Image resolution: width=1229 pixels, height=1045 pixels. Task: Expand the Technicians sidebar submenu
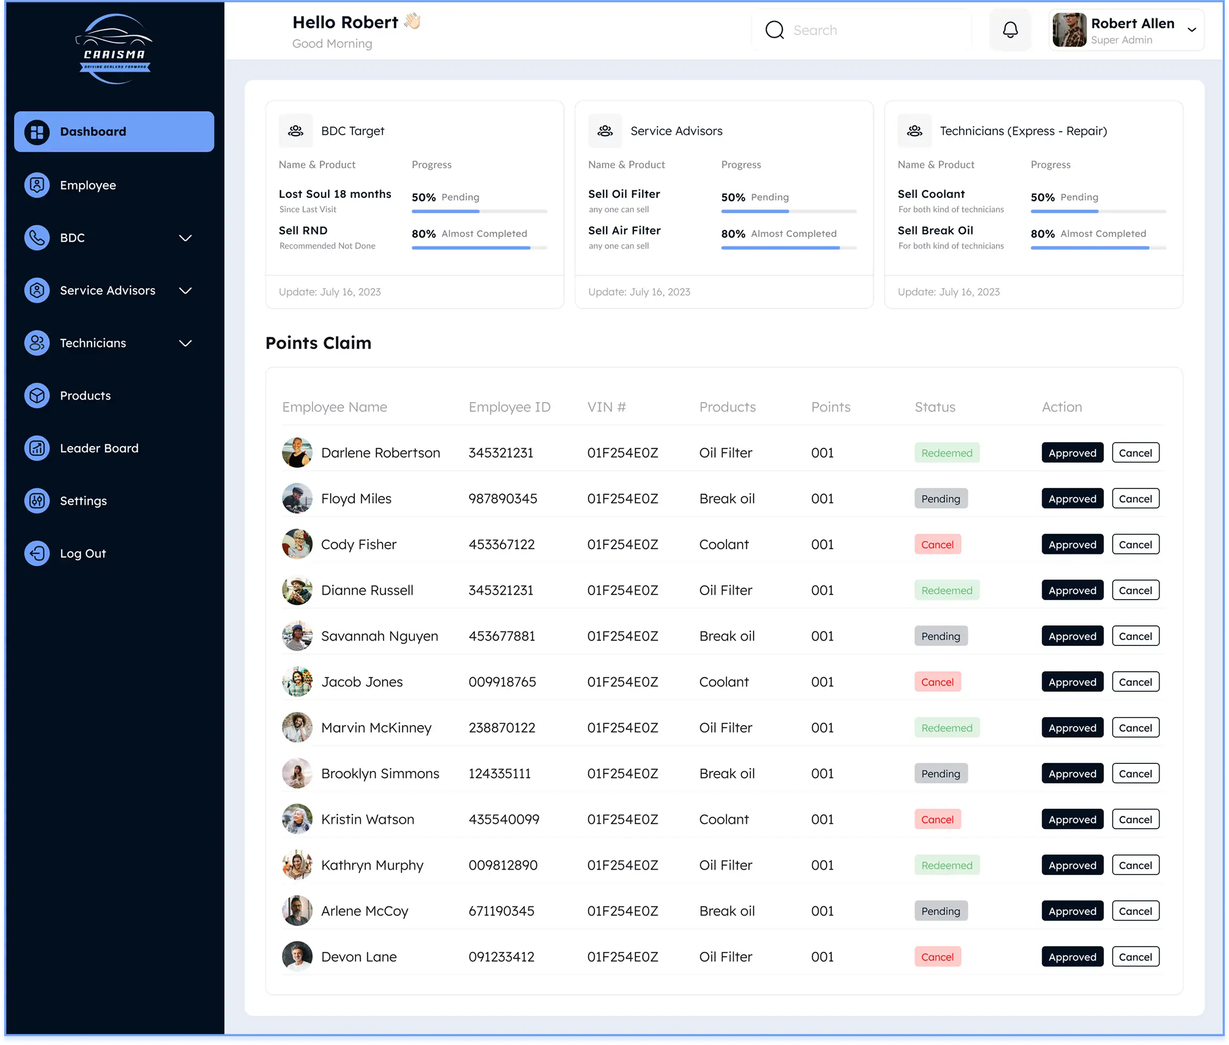point(185,344)
